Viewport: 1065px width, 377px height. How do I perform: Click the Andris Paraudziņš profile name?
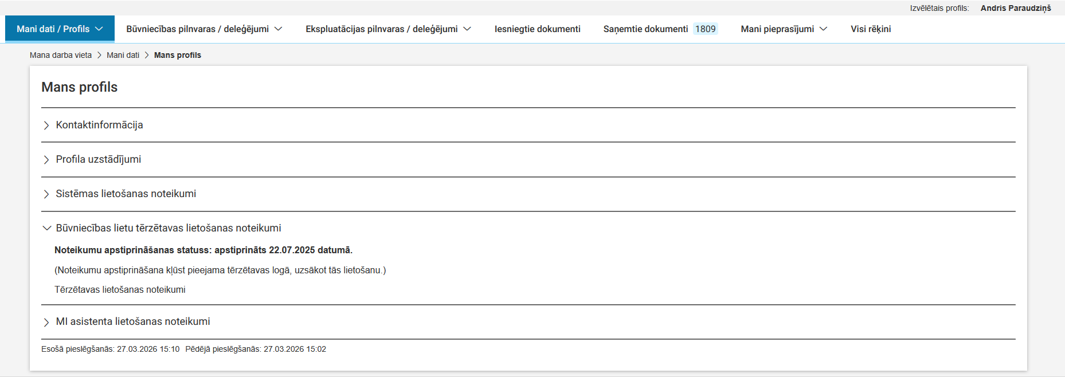(x=1015, y=8)
